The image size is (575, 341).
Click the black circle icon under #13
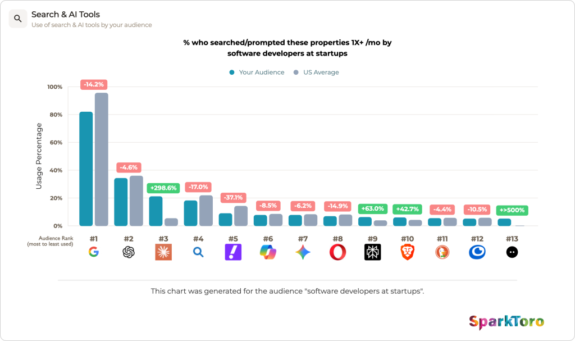click(x=512, y=252)
